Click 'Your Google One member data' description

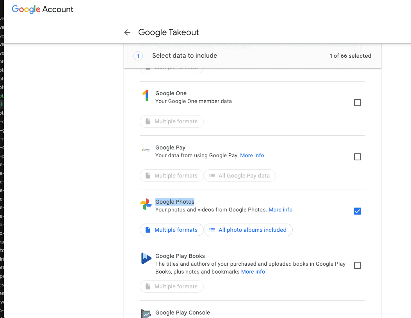click(194, 101)
